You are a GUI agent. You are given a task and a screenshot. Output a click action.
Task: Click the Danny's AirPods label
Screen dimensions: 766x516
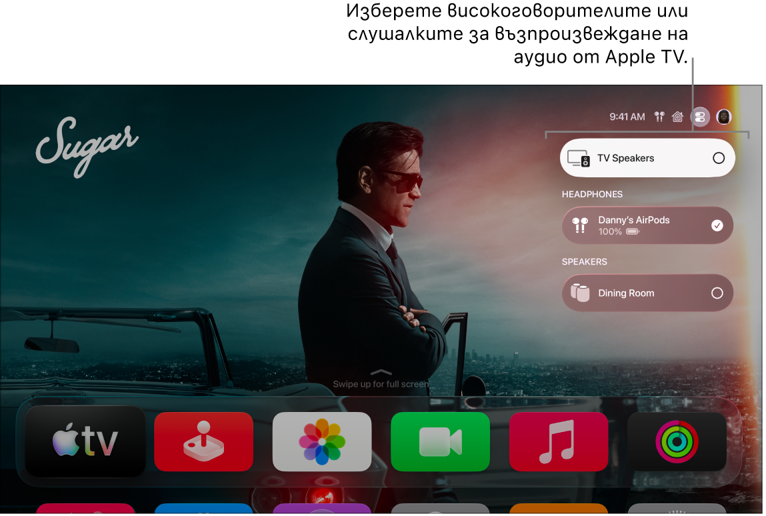tap(634, 220)
